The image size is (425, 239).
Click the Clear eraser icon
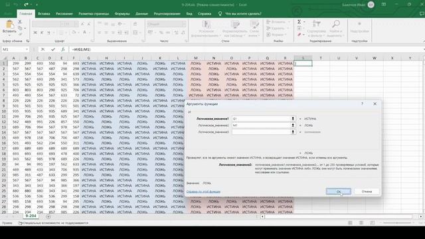click(x=299, y=35)
